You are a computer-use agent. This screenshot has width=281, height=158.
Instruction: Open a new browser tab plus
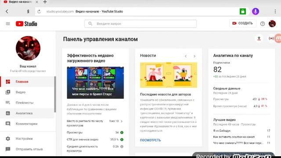point(45,2)
